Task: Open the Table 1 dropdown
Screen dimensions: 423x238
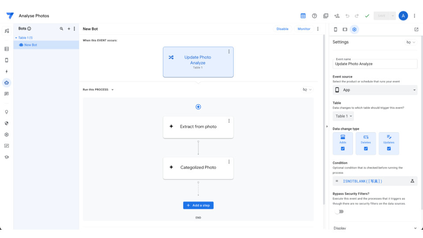Action: click(x=343, y=116)
